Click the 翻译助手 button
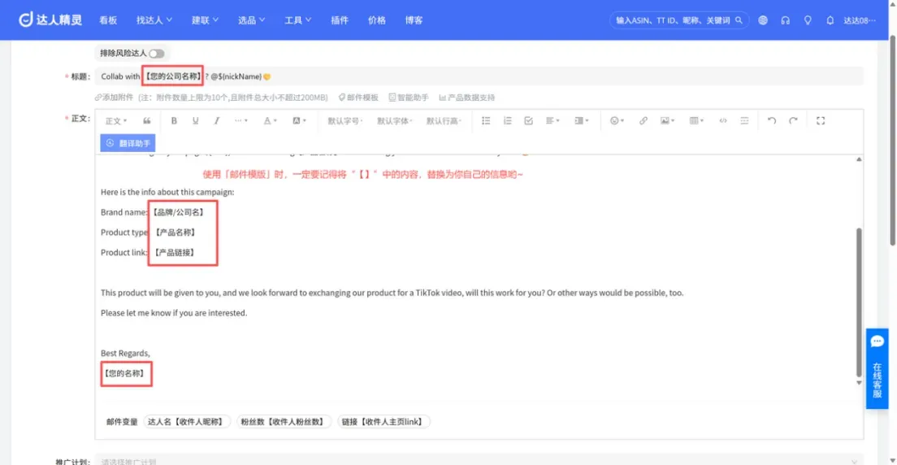This screenshot has width=897, height=465. click(x=128, y=143)
